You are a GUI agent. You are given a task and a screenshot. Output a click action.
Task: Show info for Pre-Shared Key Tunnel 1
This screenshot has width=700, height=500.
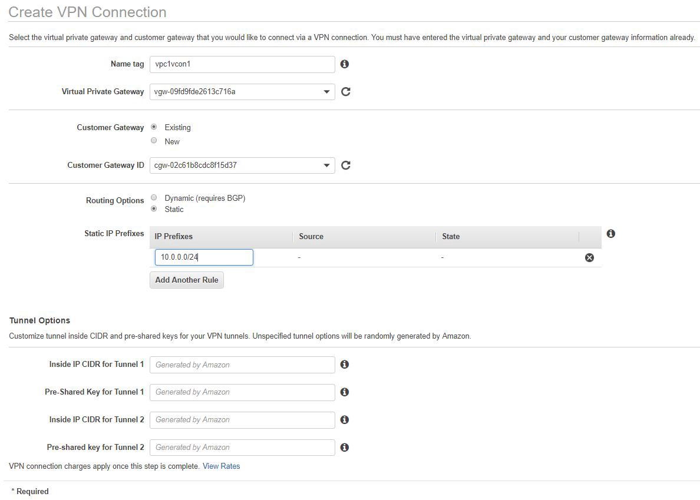[345, 392]
